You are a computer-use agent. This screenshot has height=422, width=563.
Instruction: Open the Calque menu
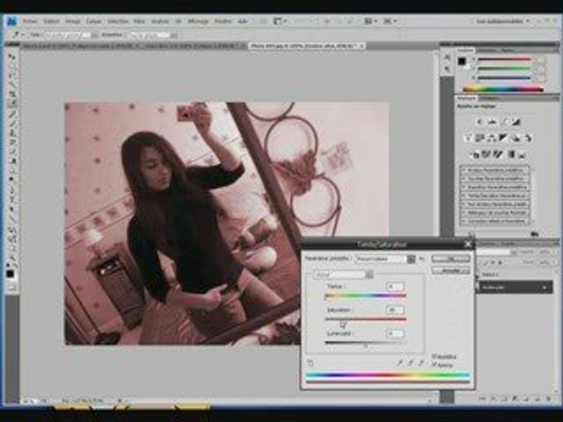coord(93,21)
